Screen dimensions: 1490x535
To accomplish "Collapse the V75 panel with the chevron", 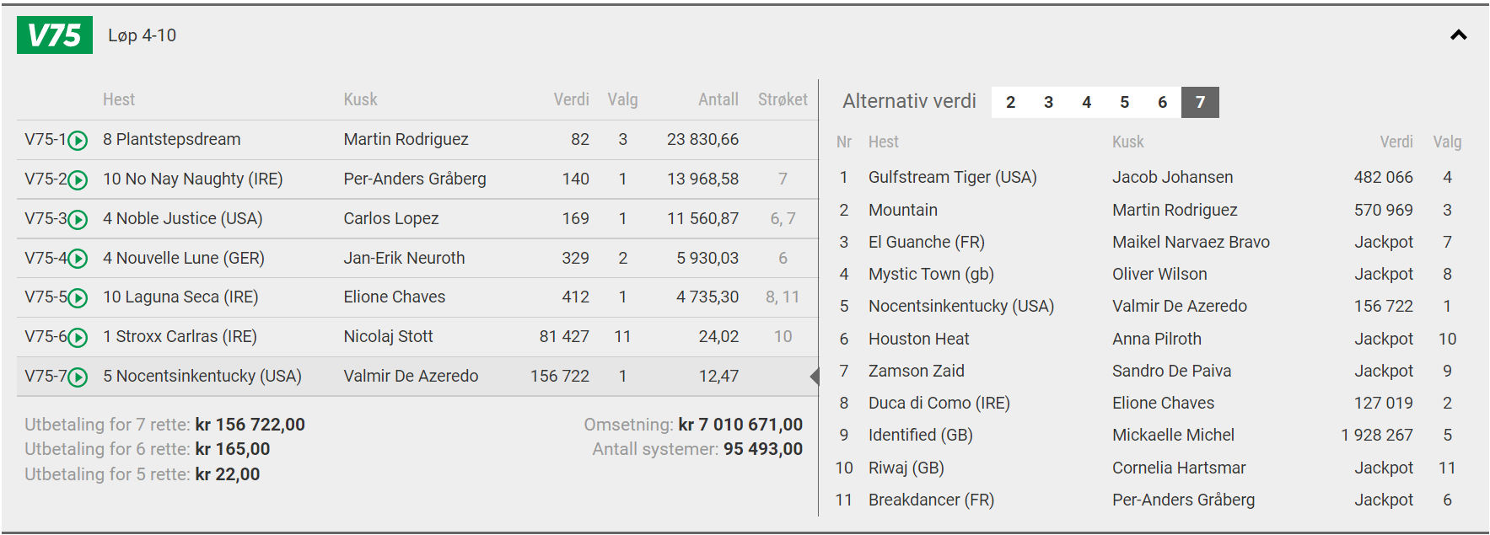I will pos(1458,35).
